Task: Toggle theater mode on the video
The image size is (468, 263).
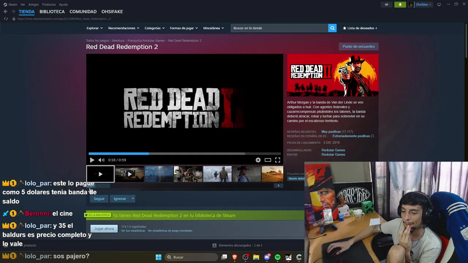Action: 268,160
